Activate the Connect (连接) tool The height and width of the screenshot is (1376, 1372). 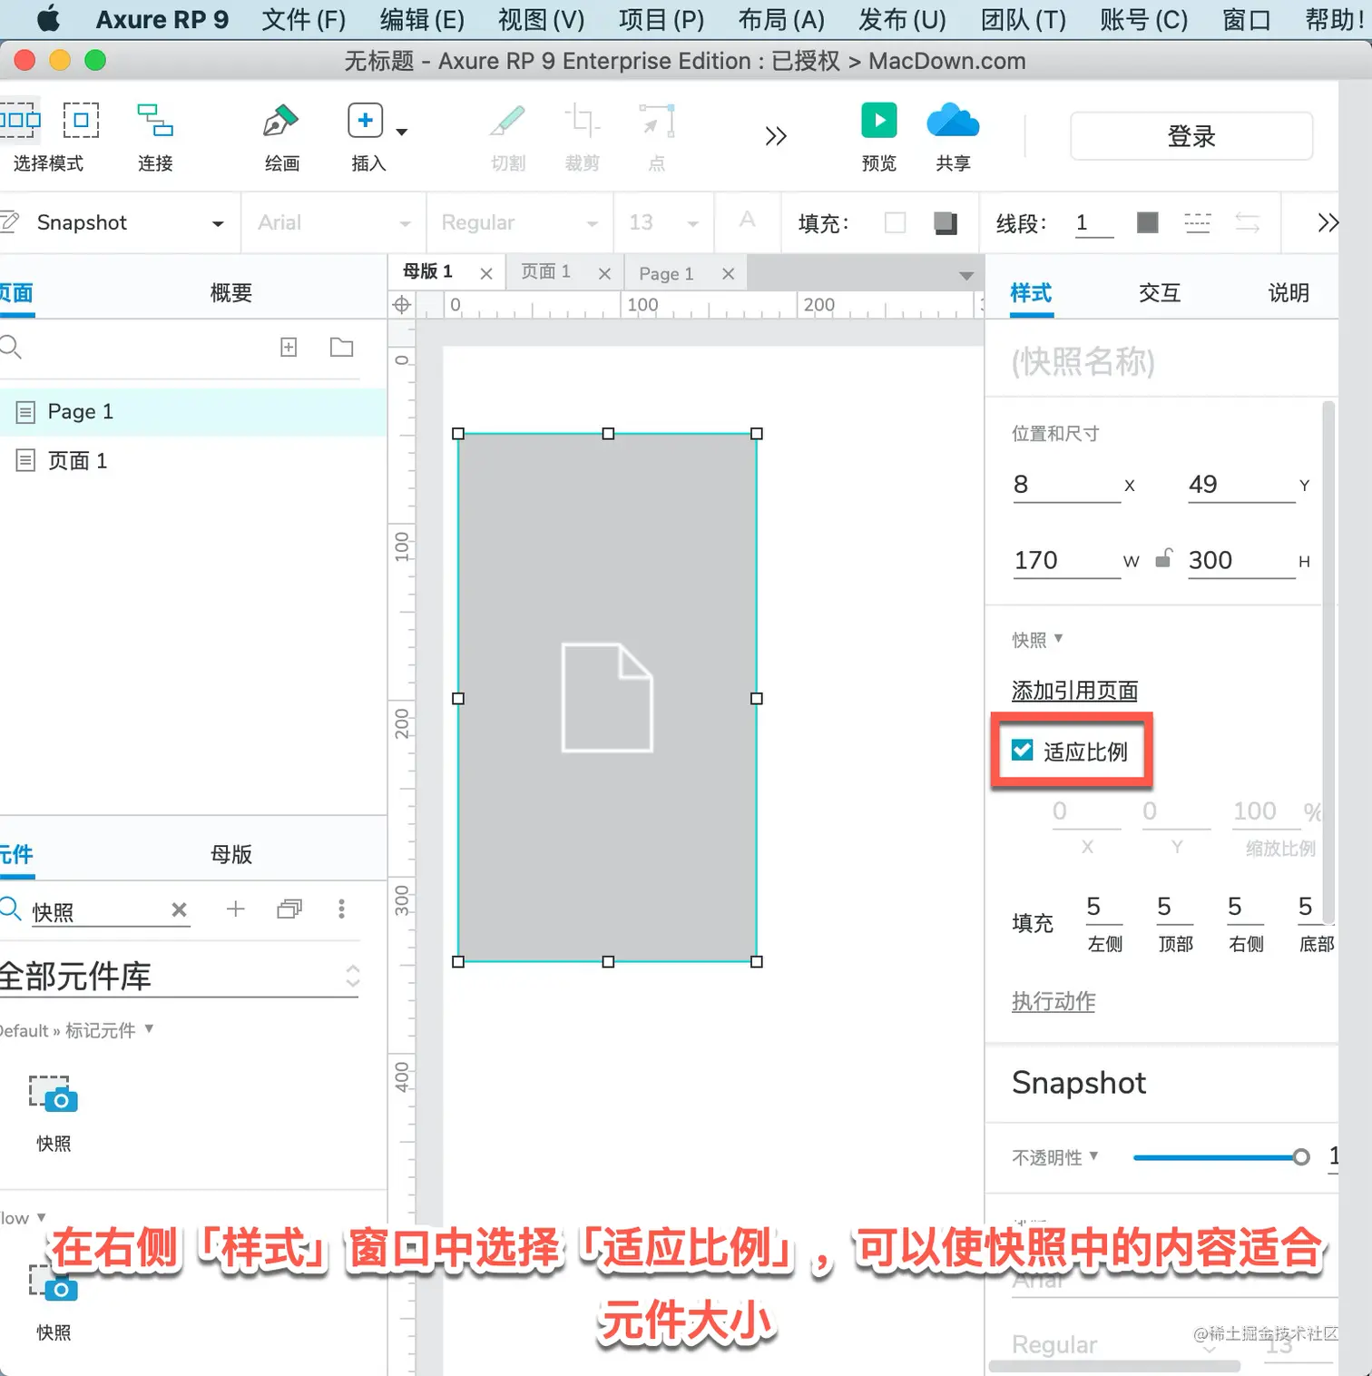pyautogui.click(x=155, y=120)
